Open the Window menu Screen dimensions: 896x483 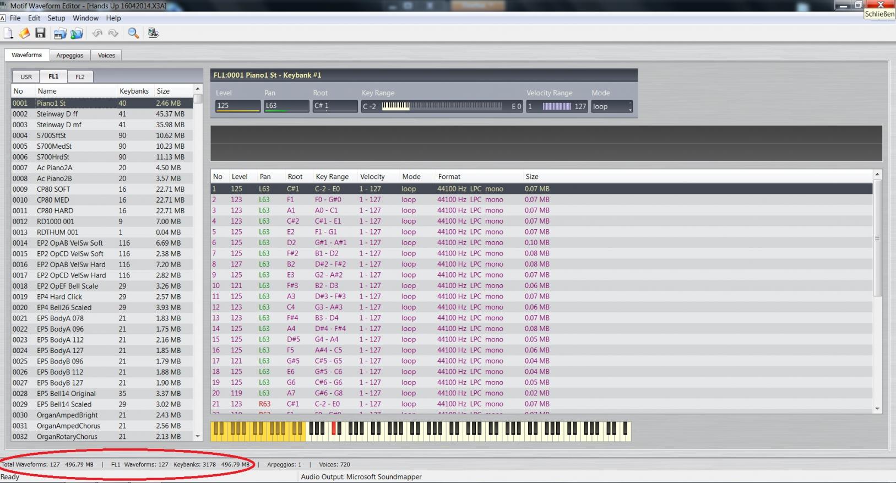[x=85, y=18]
